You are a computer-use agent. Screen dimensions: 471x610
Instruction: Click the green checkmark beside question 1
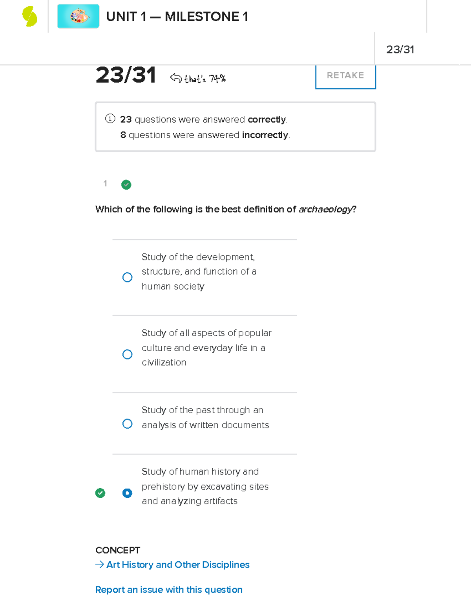[x=126, y=185]
